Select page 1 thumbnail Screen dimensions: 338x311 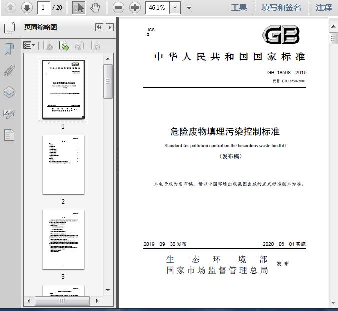tap(63, 89)
